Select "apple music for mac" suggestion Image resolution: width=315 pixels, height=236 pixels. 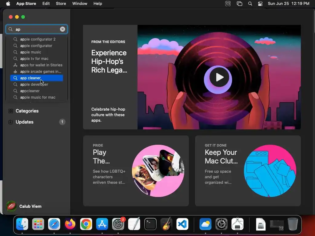click(37, 97)
